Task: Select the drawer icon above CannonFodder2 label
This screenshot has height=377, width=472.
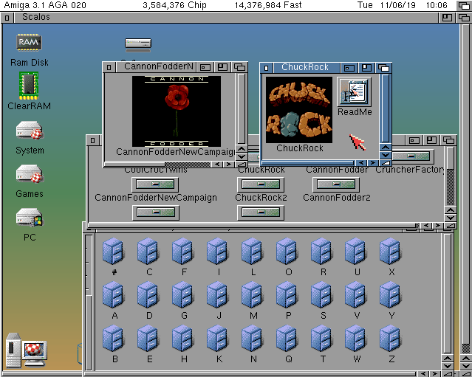Action: coord(336,184)
